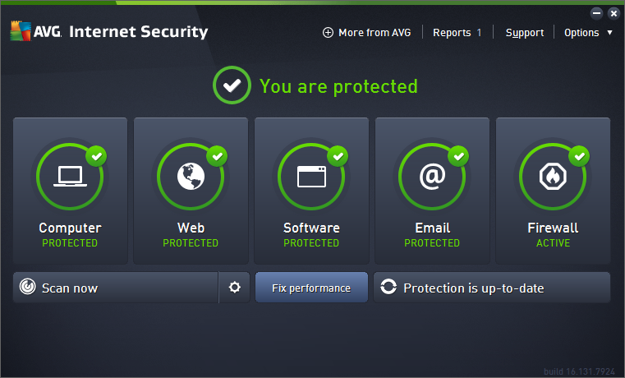The image size is (625, 378).
Task: Open the Support menu item
Action: pyautogui.click(x=524, y=33)
